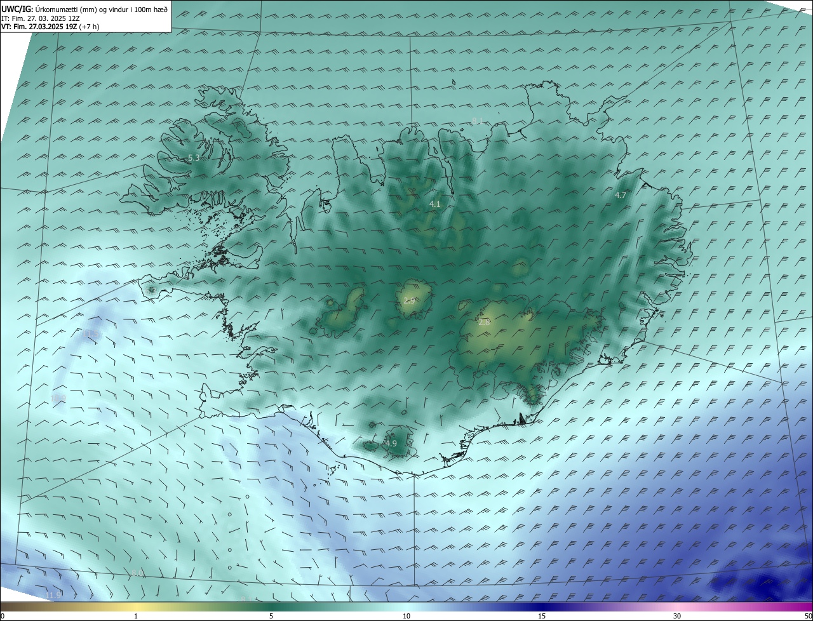Click the 11.9 value in the bottom-left corner
Viewport: 813px width, 621px height.
tap(53, 594)
